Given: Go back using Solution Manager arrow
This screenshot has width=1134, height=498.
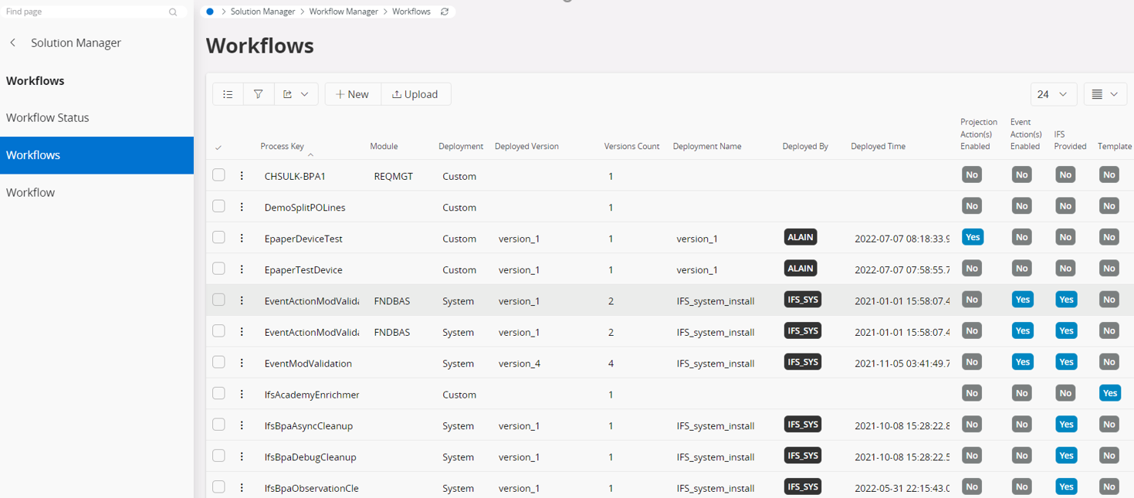Looking at the screenshot, I should (13, 43).
